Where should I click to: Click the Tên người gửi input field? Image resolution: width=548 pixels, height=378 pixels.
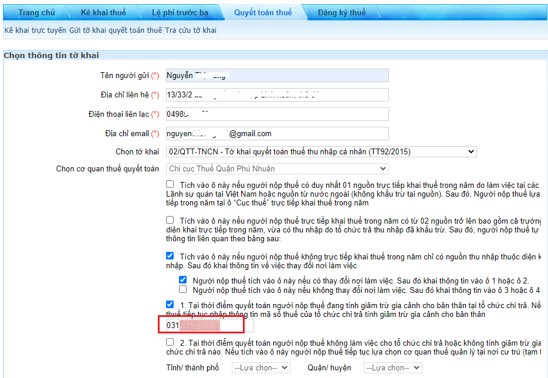(x=277, y=76)
